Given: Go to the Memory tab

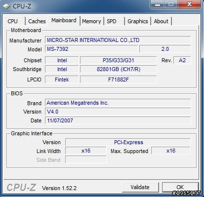Looking at the screenshot, I should 91,21.
